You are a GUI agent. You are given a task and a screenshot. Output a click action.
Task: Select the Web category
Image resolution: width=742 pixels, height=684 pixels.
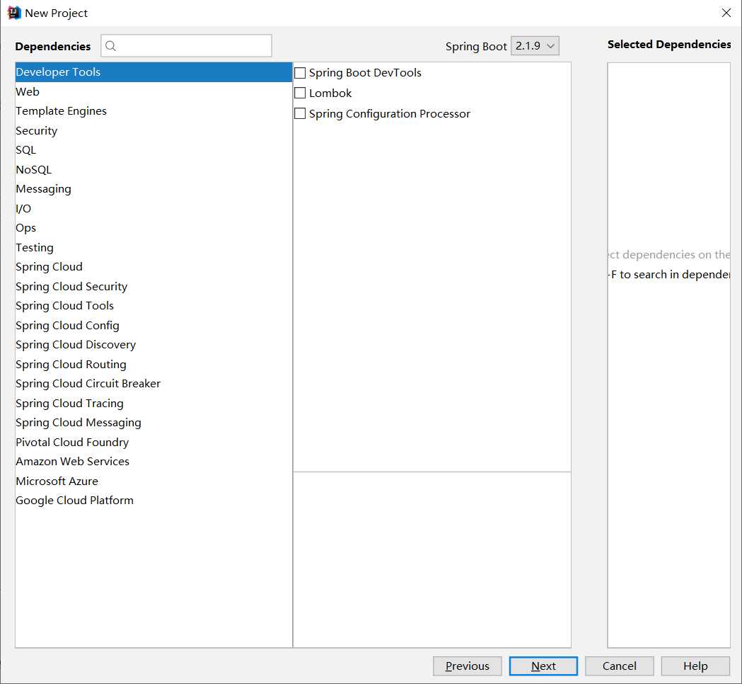[x=153, y=92]
